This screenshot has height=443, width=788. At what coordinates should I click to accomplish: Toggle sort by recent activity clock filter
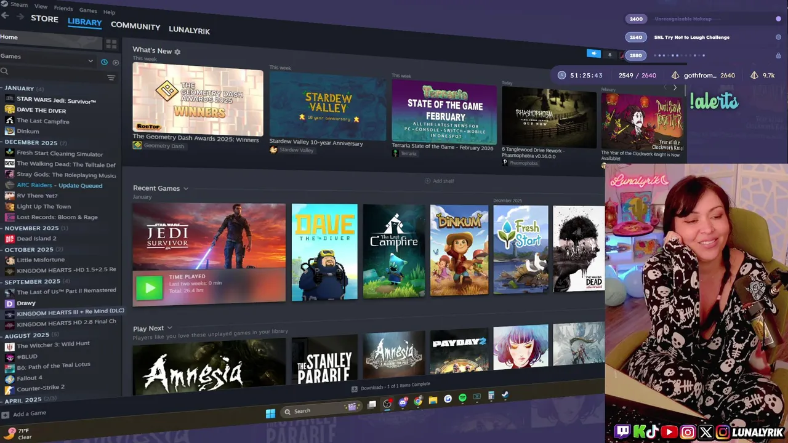[104, 62]
